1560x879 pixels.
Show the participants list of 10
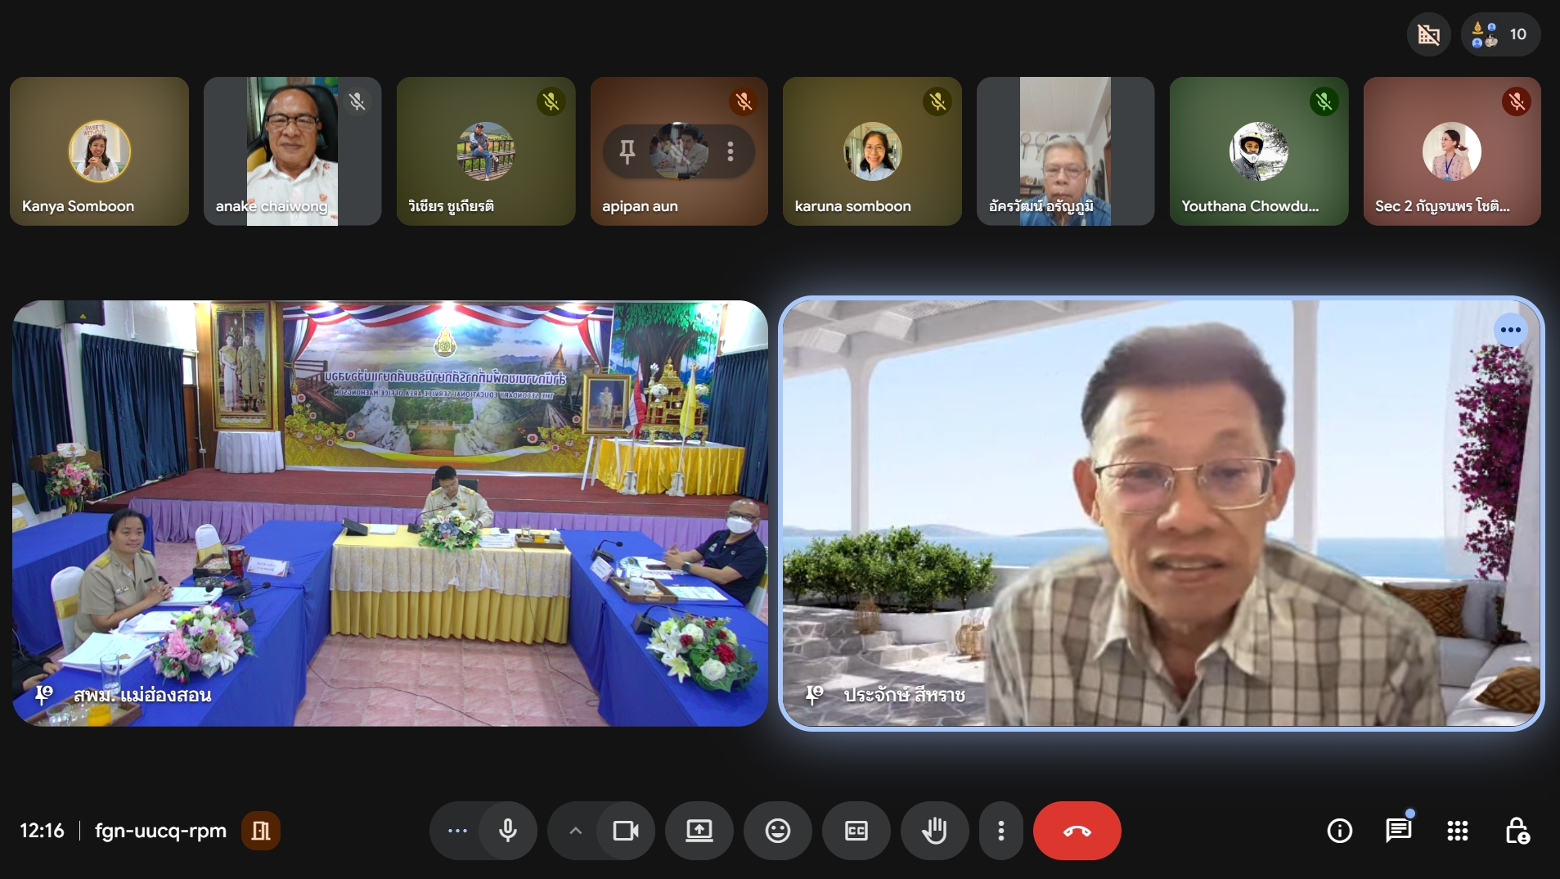pos(1500,34)
